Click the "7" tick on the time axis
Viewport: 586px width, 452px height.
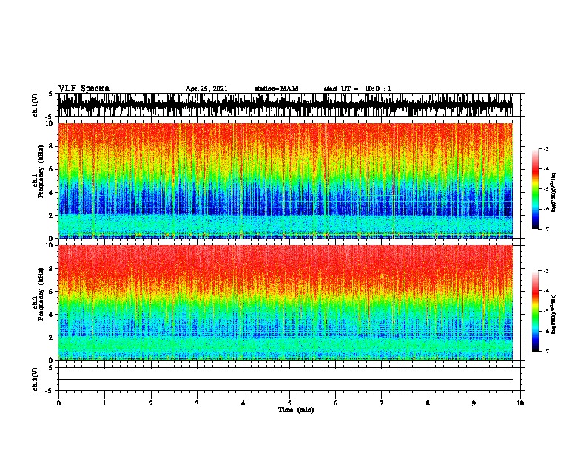click(382, 403)
